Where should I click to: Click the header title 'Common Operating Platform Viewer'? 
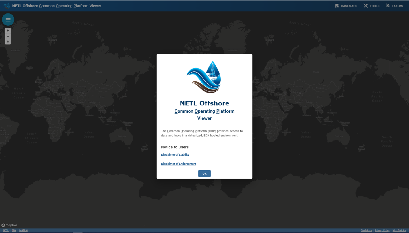(70, 6)
